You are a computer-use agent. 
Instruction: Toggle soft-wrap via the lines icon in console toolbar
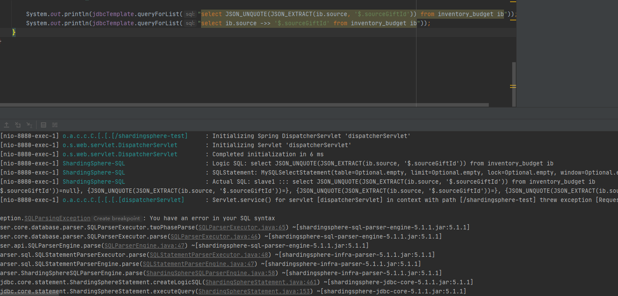(x=54, y=125)
